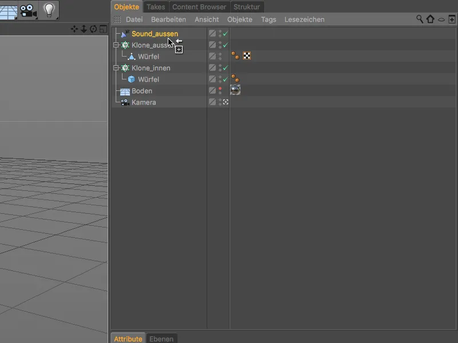Select the Würfel under Klone_aussen
This screenshot has width=458, height=343.
[148, 57]
